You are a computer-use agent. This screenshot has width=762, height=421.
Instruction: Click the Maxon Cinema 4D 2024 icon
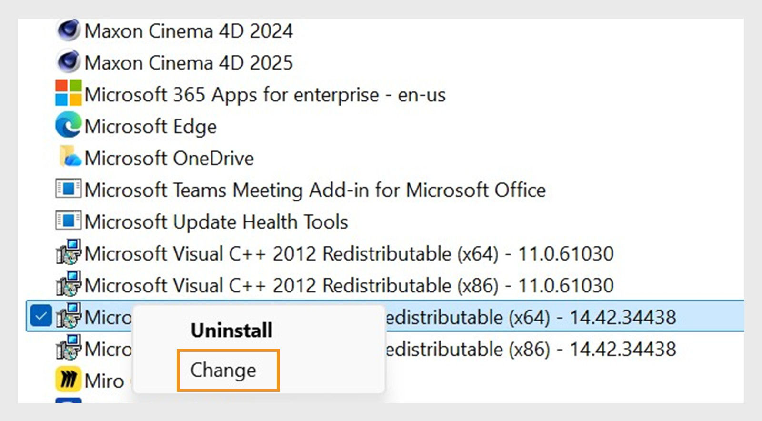[69, 31]
